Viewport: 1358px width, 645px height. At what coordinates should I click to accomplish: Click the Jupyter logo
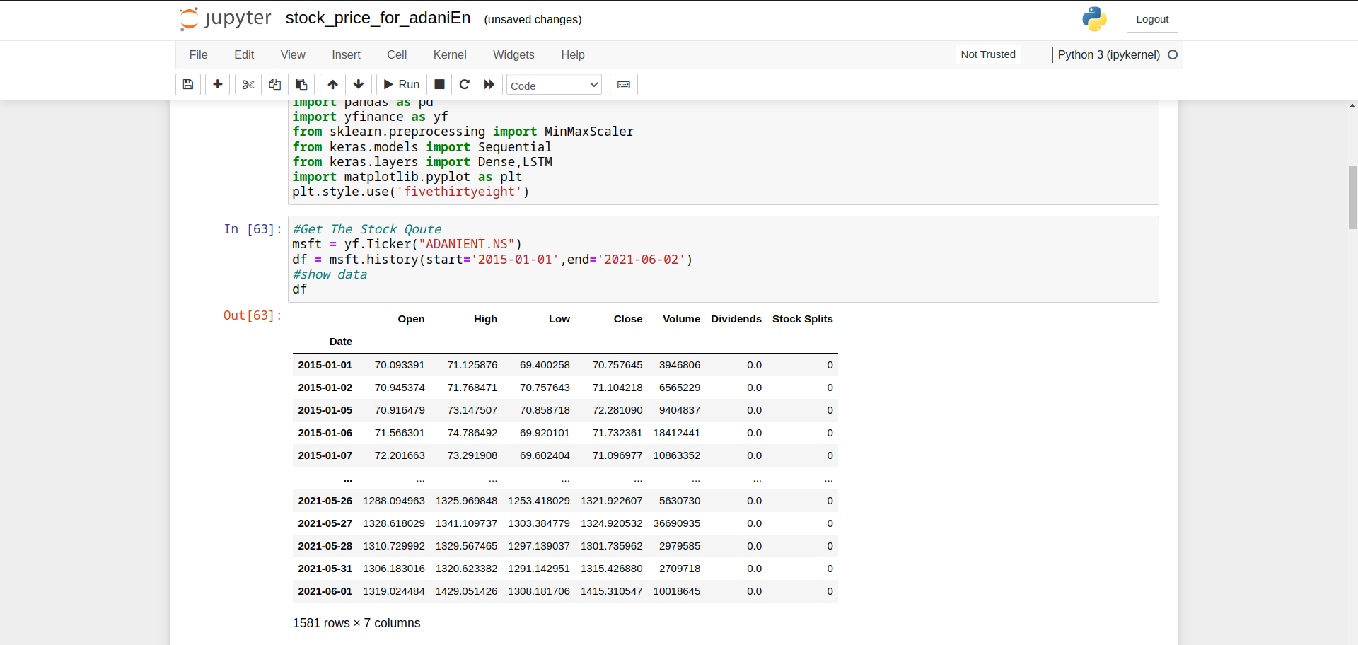point(226,19)
